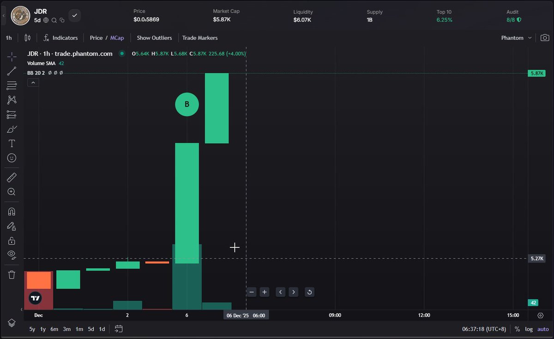Viewport: 554px width, 339px height.
Task: Select the ruler measure tool
Action: point(12,177)
